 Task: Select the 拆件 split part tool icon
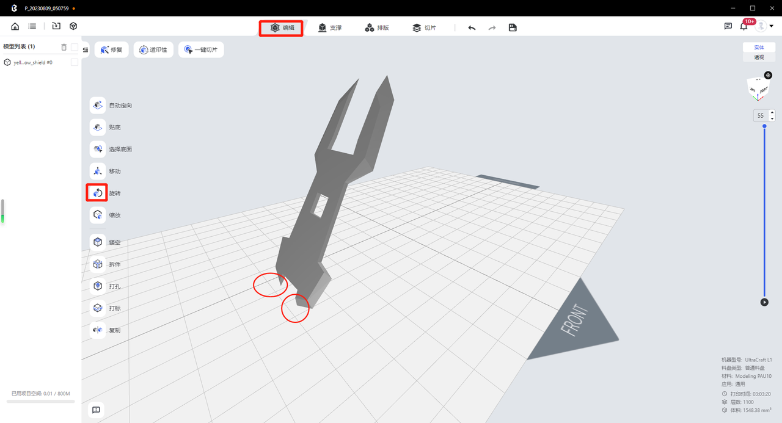(98, 264)
